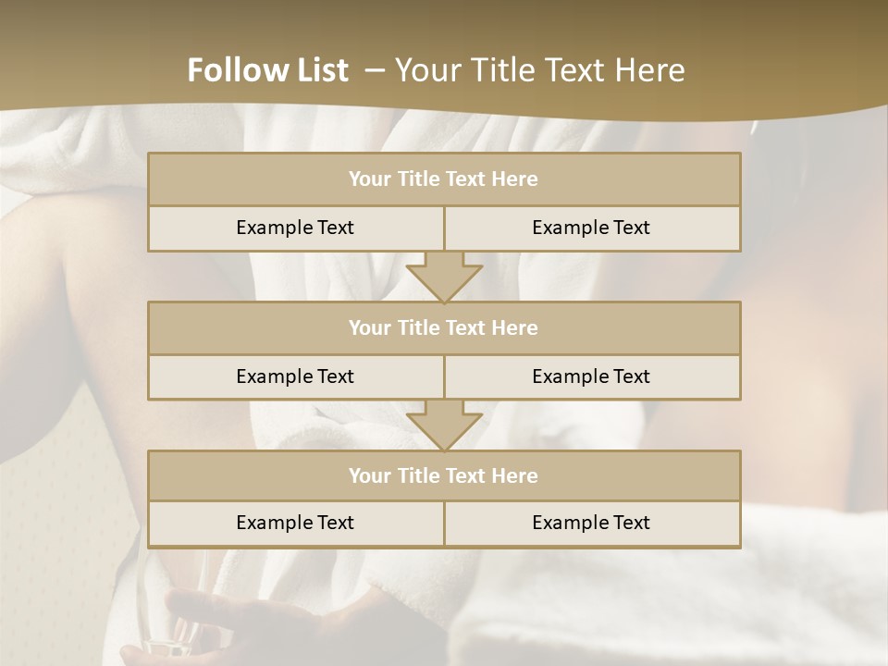
Task: Click left Example Text cell in third block
Action: [295, 524]
